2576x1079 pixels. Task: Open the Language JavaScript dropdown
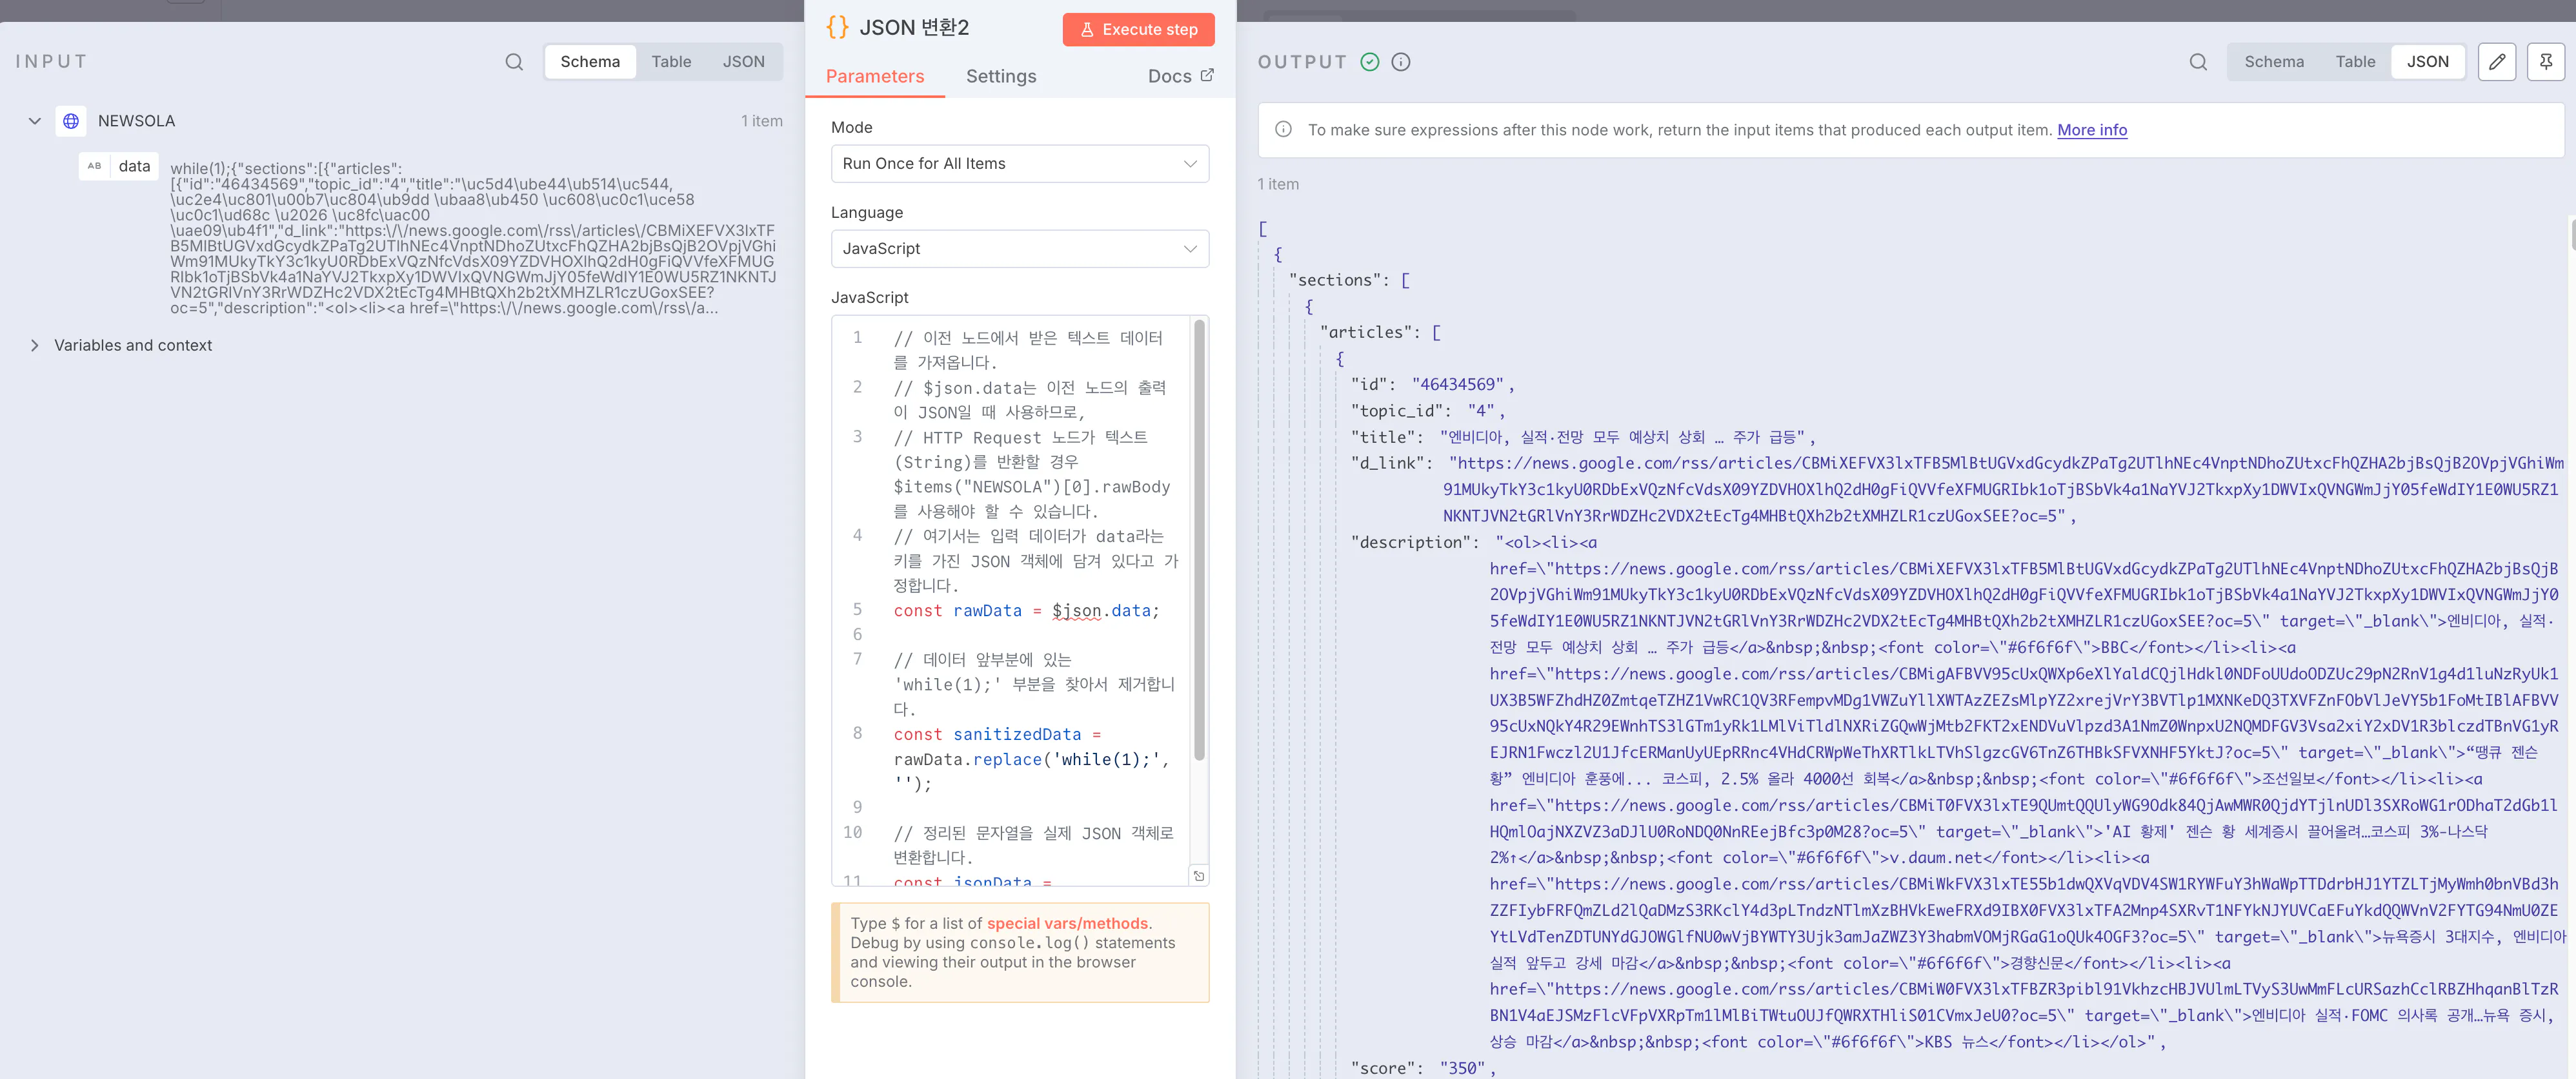[1019, 249]
